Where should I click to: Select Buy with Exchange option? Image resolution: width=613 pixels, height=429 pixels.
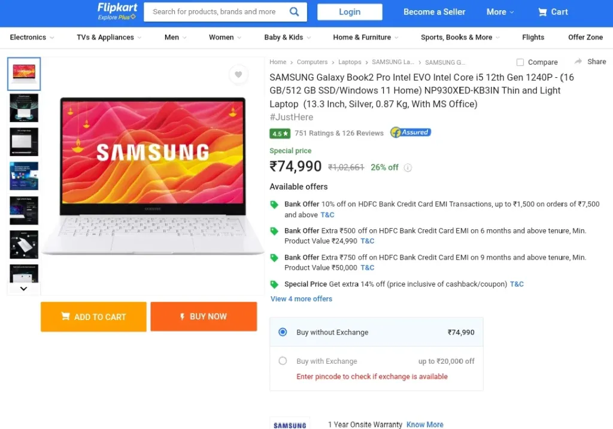coord(283,361)
